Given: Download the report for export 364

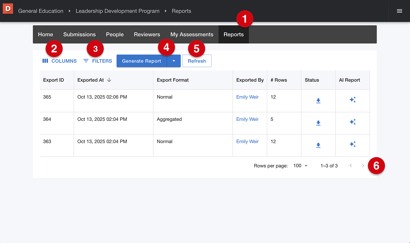Looking at the screenshot, I should pyautogui.click(x=318, y=123).
